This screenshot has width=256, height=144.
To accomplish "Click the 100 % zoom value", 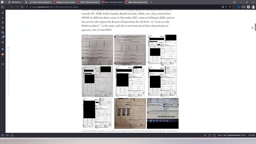I will [x=243, y=135].
